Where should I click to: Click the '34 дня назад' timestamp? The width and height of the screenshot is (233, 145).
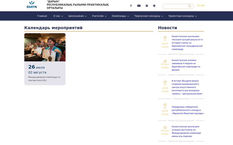(x=165, y=66)
